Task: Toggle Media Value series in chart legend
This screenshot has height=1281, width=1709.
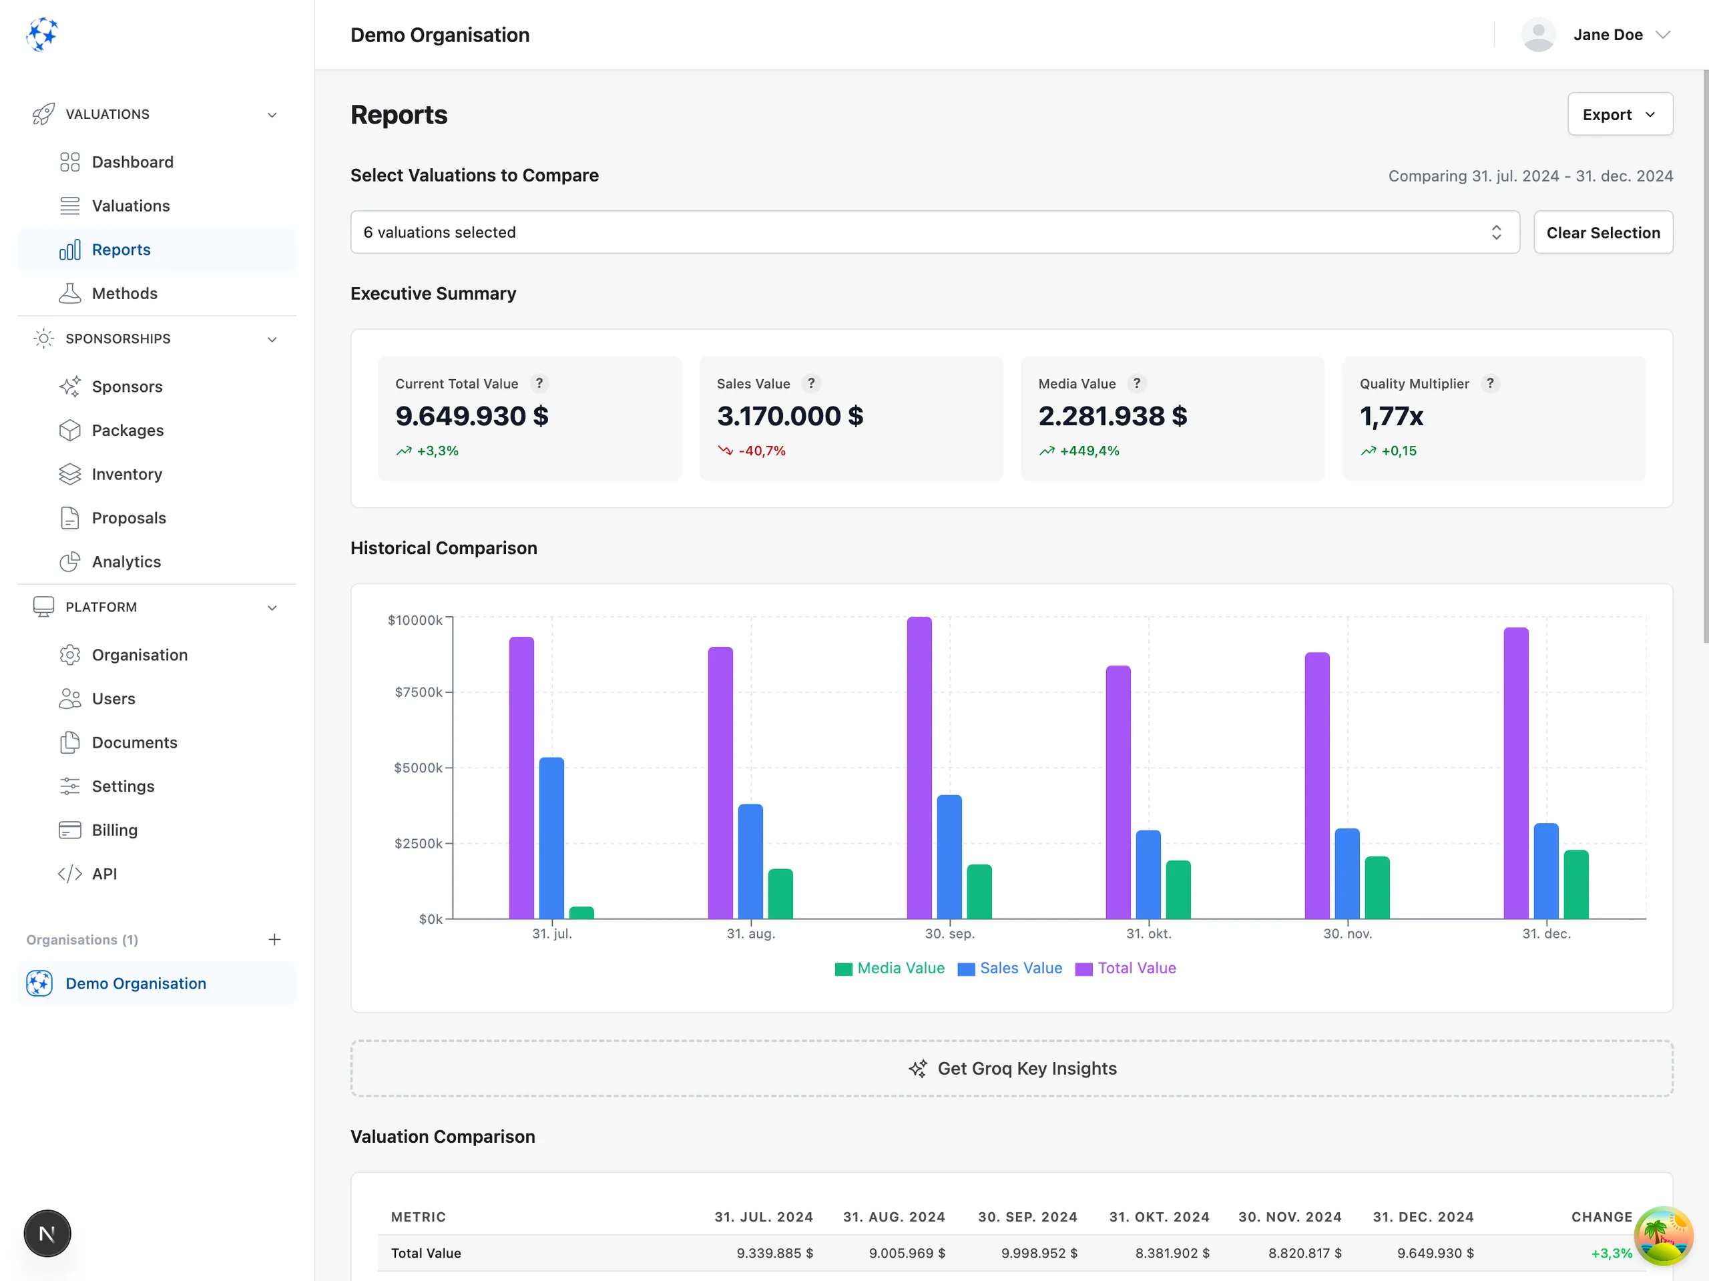Action: pos(889,968)
